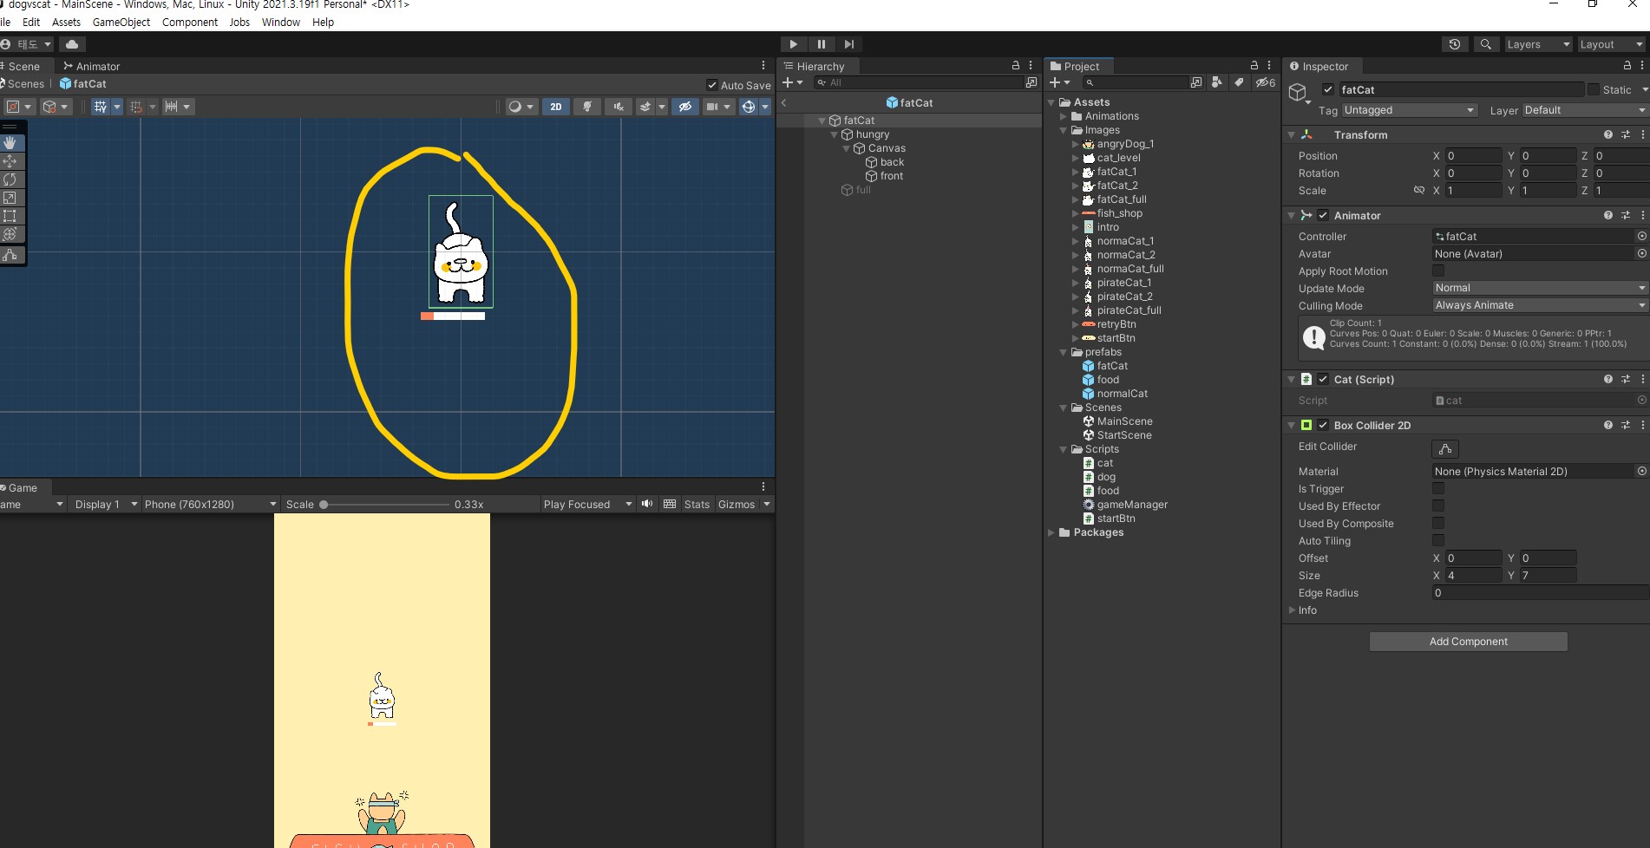Open the Component menu
The image size is (1650, 848).
[x=190, y=23]
